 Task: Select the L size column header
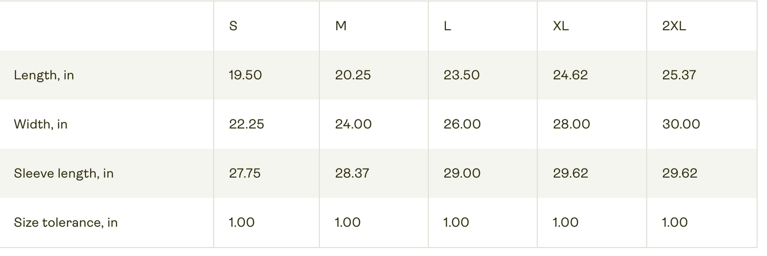(x=447, y=26)
